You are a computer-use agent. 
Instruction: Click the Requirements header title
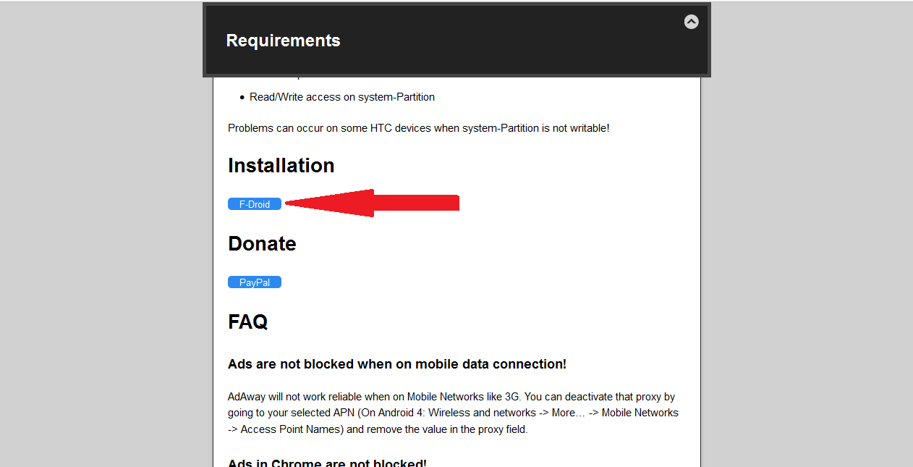[283, 41]
